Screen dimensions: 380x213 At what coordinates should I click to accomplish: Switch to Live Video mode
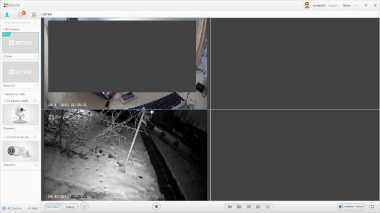pos(53,207)
